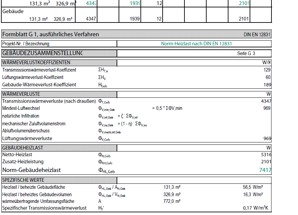Viewport: 298px width, 215px height.
Task: Click the ΦV,mech,inf,Geb symbol
Action: (x=110, y=131)
